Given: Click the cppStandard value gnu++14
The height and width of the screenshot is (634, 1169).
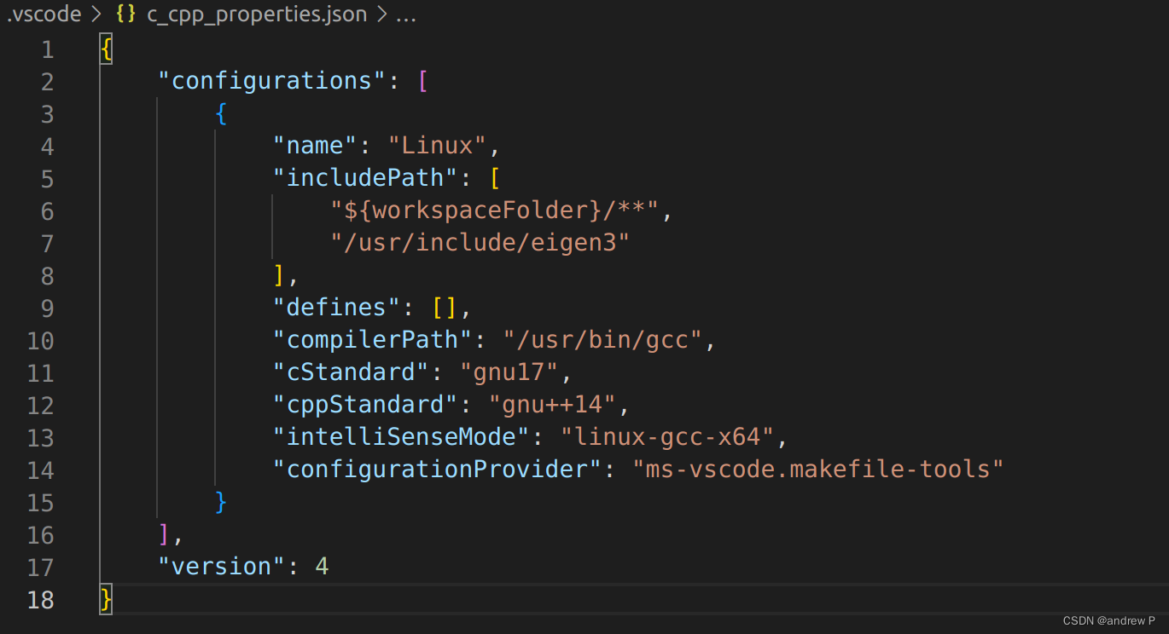Looking at the screenshot, I should click(x=553, y=404).
